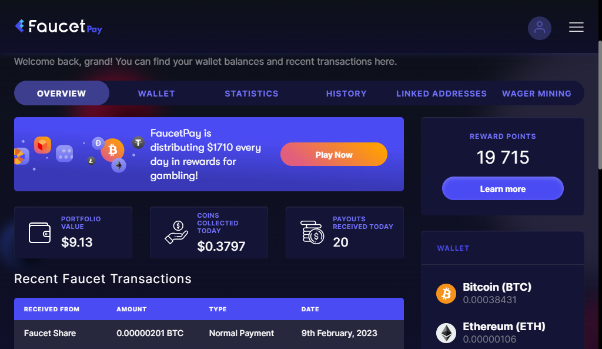Open the Statistics tab
The width and height of the screenshot is (602, 349).
click(252, 94)
